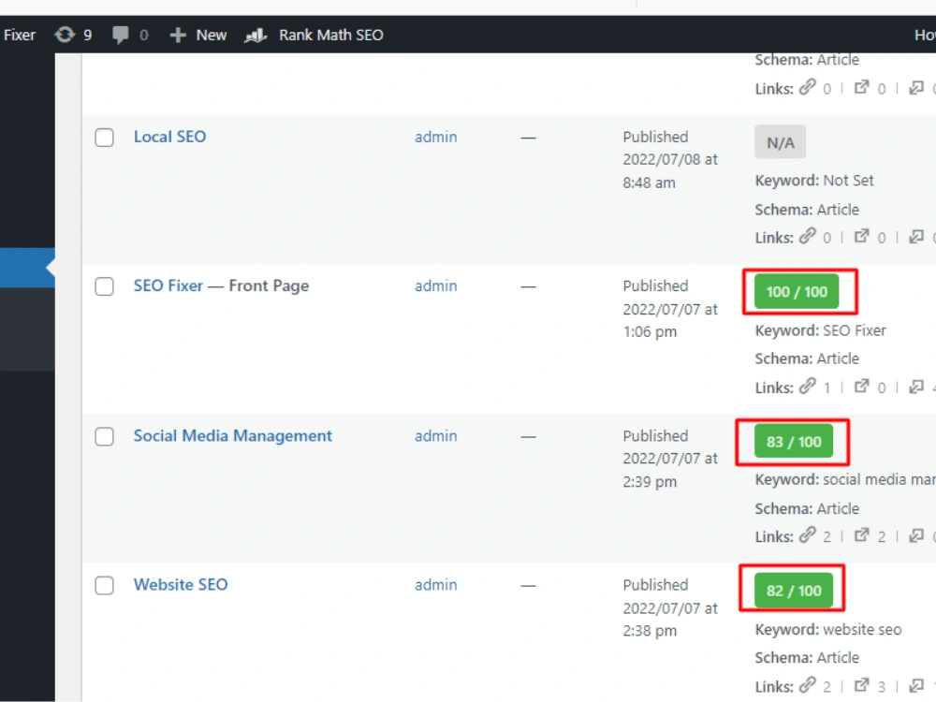Click incoming links icon in Local SEO row
Screen dimensions: 936x702
point(916,237)
